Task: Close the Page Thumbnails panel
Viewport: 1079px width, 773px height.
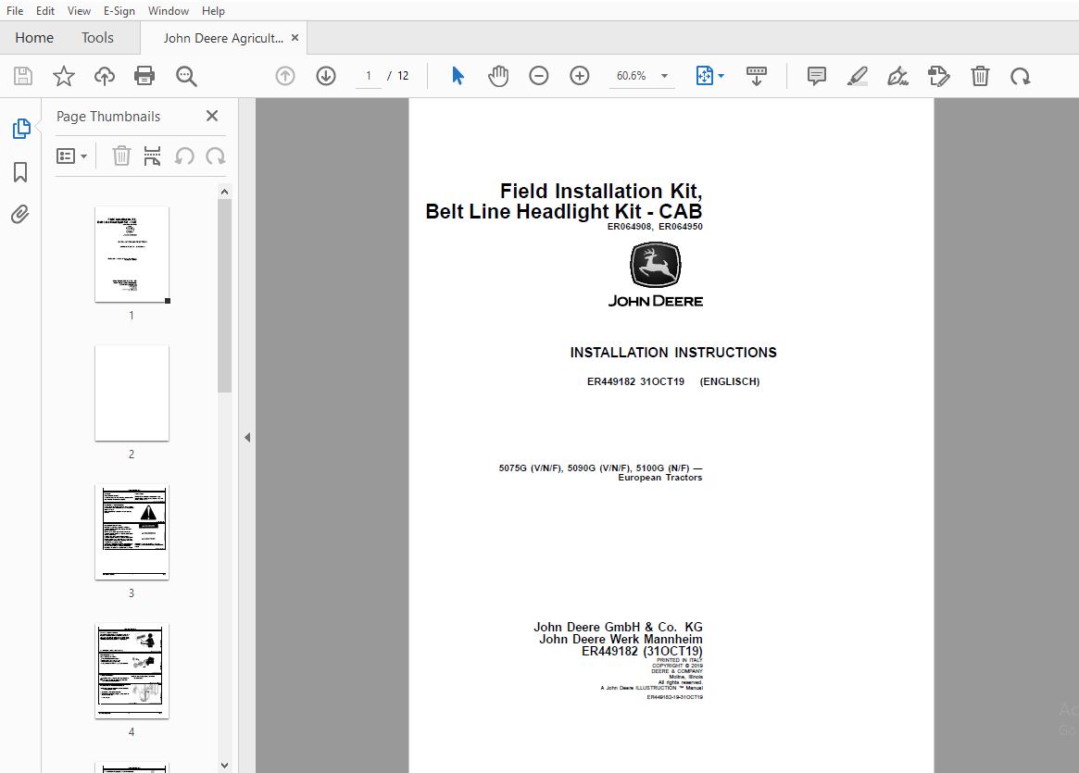Action: click(x=212, y=116)
